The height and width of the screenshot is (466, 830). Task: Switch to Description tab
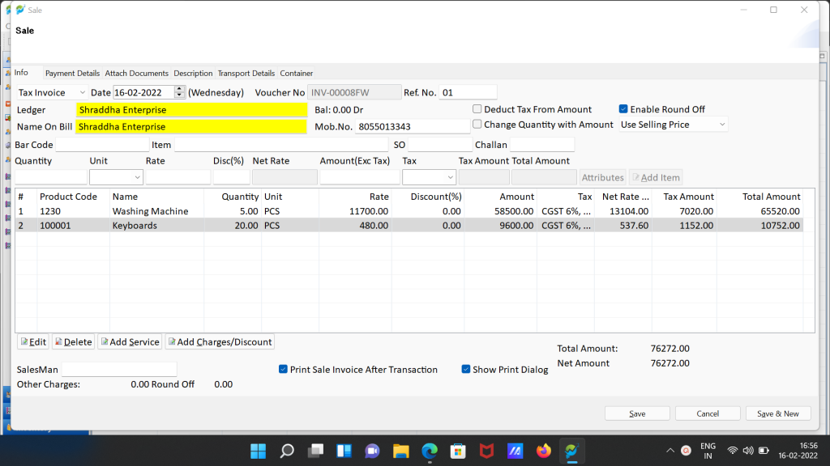click(x=193, y=74)
